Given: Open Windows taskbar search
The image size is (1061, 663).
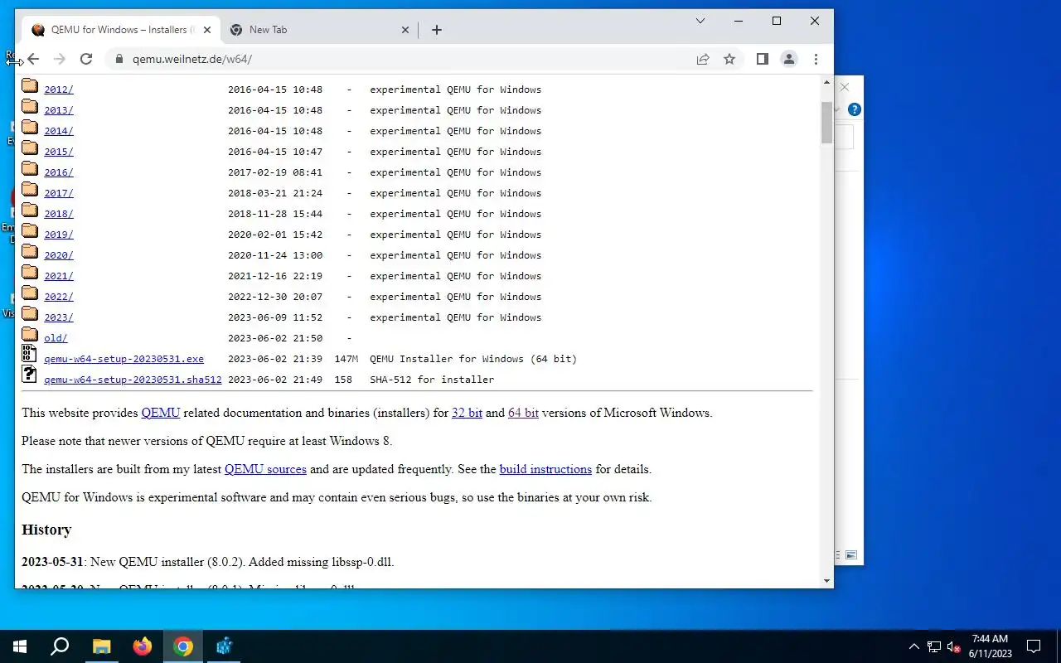Looking at the screenshot, I should tap(60, 646).
